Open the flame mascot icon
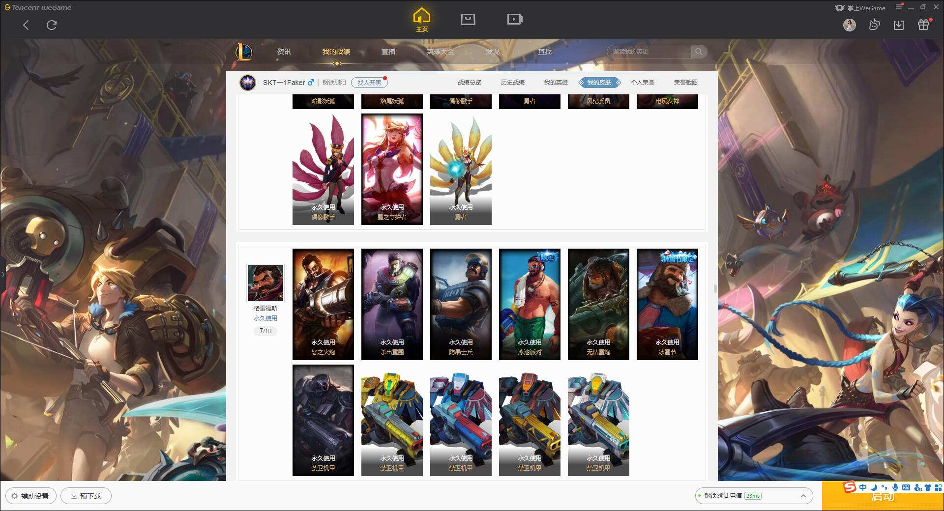The width and height of the screenshot is (944, 511). pyautogui.click(x=874, y=25)
